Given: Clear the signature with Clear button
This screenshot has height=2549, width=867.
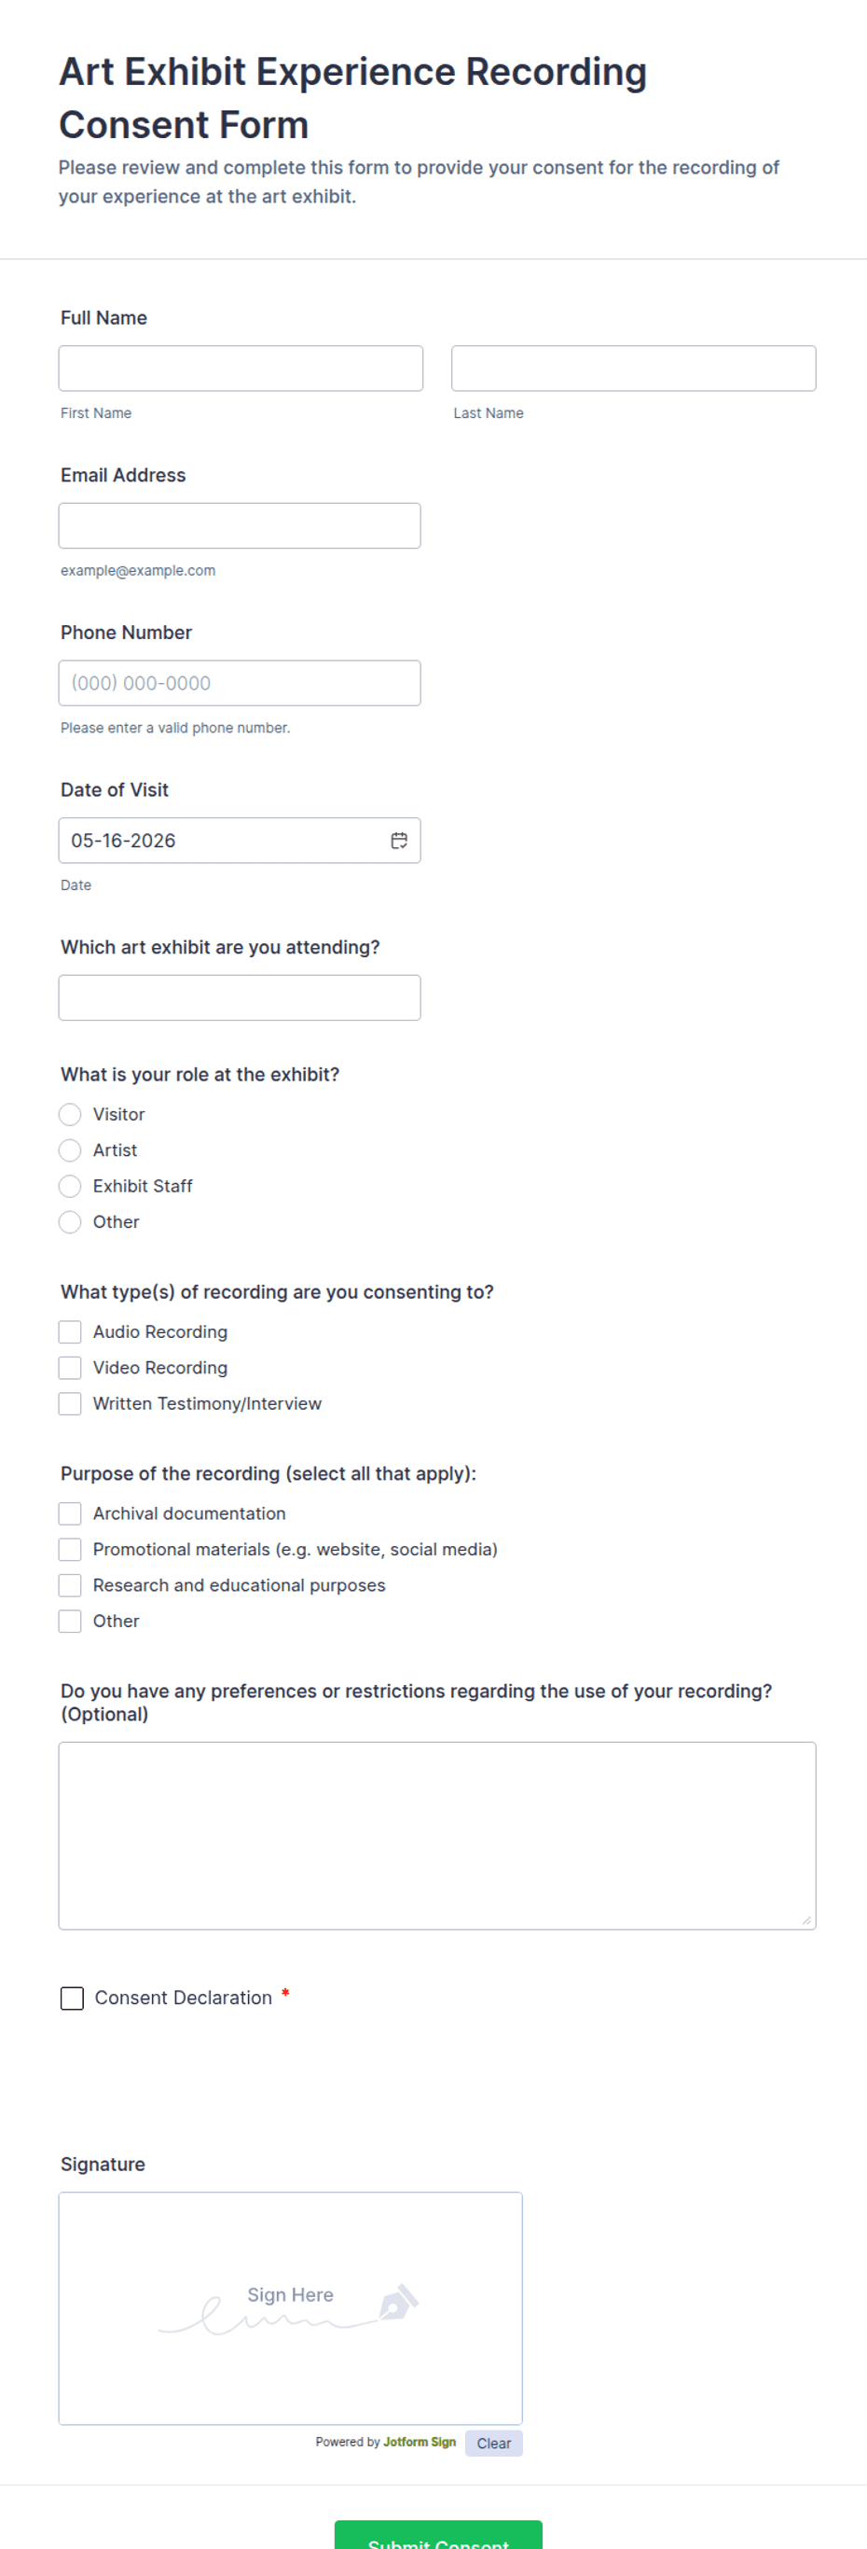Looking at the screenshot, I should tap(494, 2444).
